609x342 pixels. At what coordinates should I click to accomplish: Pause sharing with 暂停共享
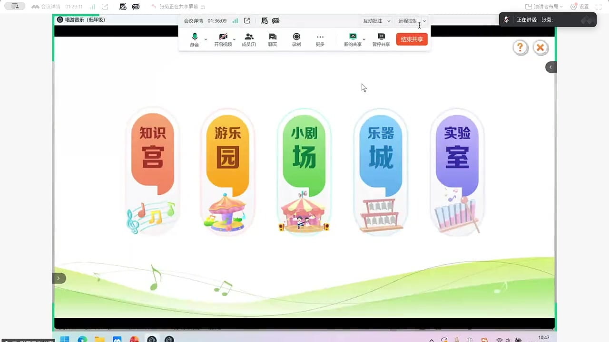pyautogui.click(x=381, y=40)
